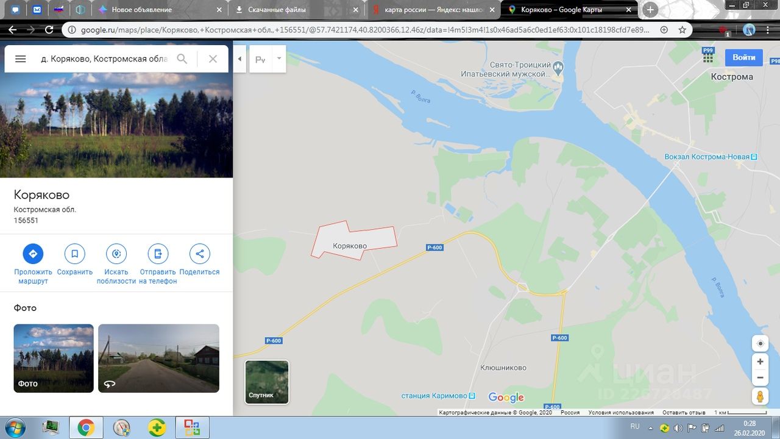Reload the page
780x439 pixels.
(50, 30)
